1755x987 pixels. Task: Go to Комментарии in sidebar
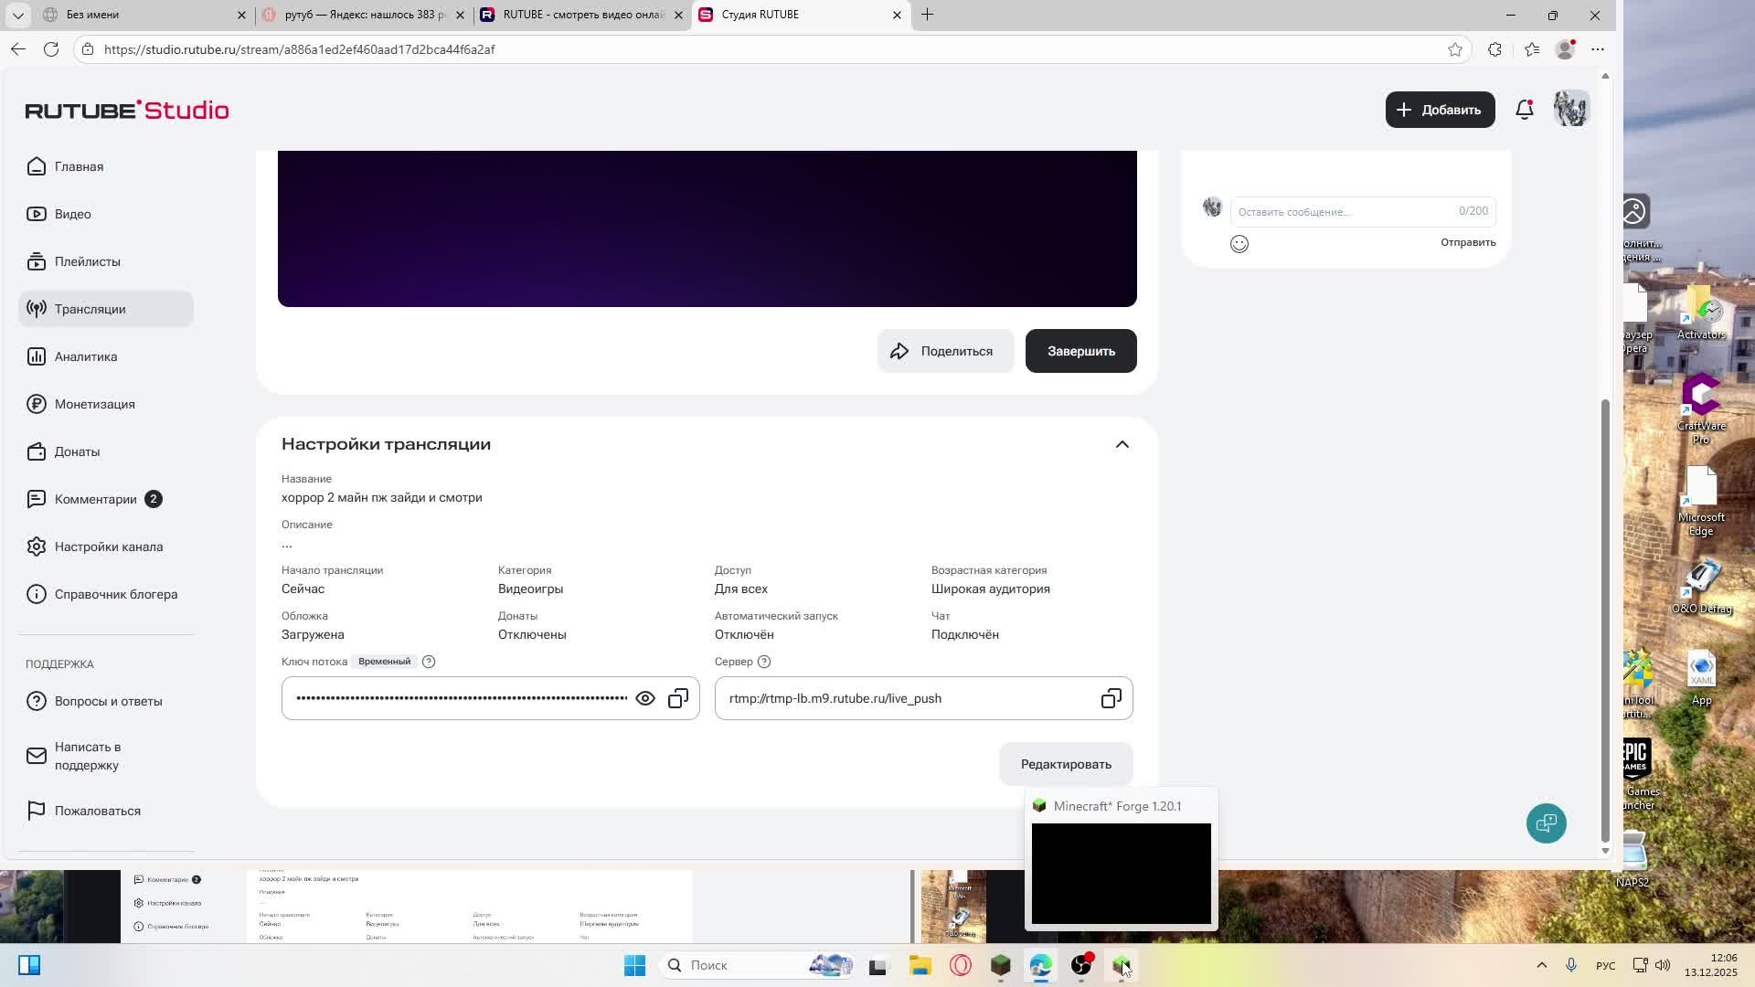[x=95, y=499]
